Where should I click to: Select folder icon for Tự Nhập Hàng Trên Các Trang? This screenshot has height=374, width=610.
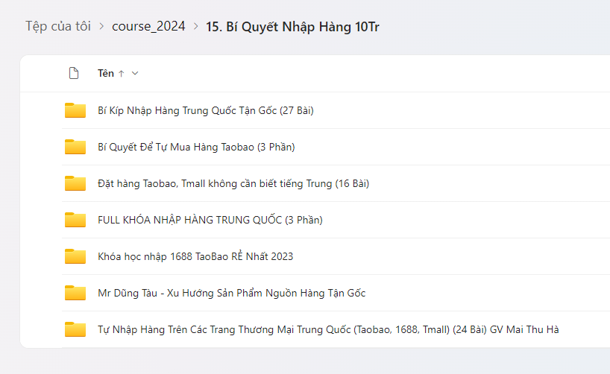click(75, 329)
